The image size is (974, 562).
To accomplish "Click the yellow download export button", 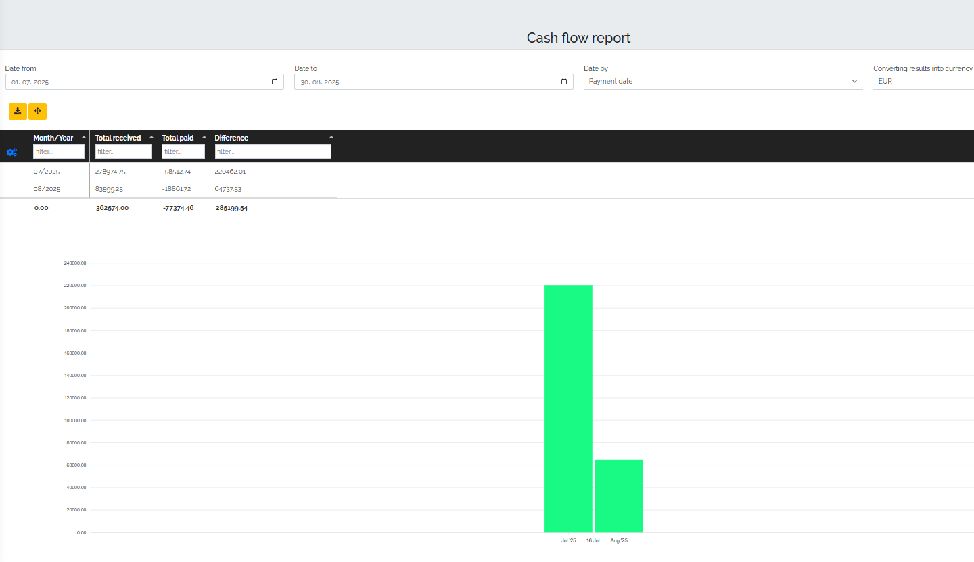I will tap(18, 111).
